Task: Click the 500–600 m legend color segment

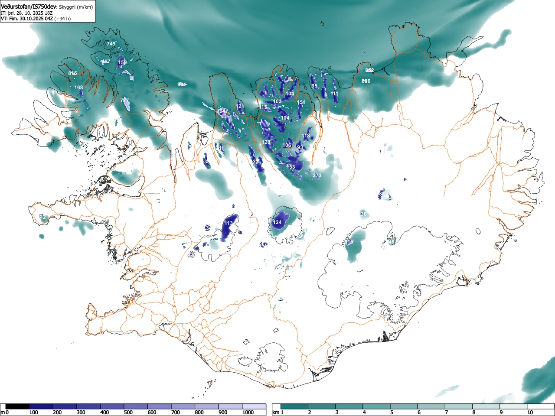Action: coord(136,406)
